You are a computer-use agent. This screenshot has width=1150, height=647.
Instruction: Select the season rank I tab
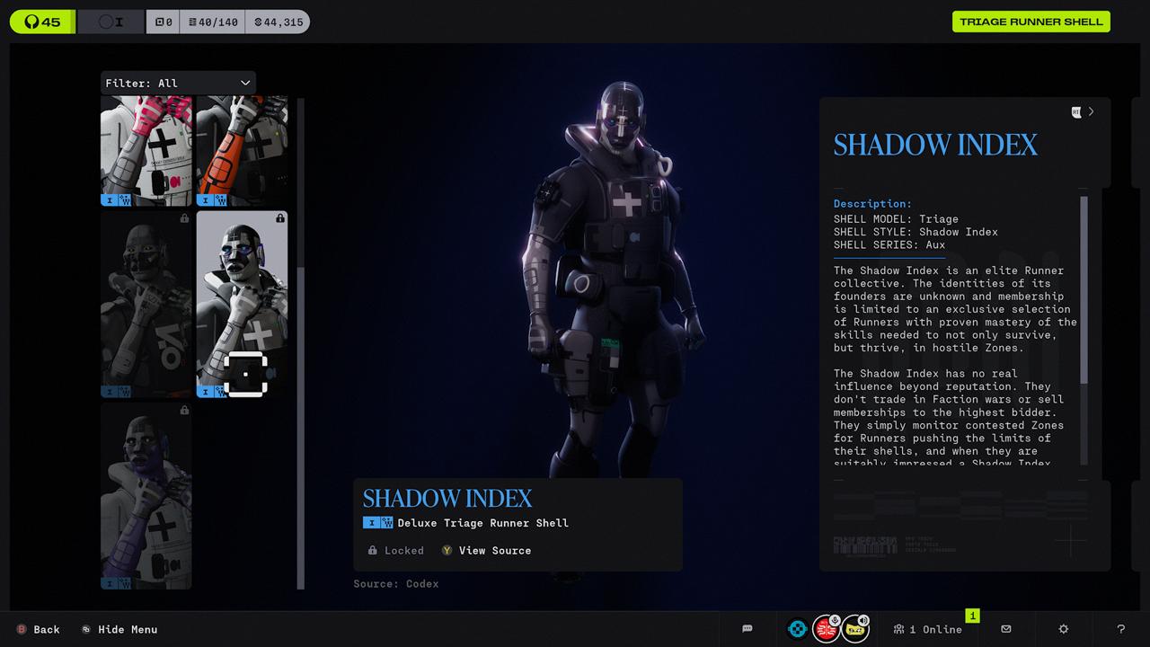pos(111,22)
